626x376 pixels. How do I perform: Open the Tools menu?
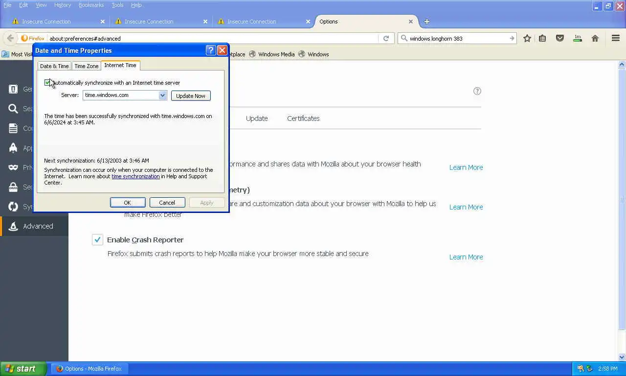pos(117,5)
